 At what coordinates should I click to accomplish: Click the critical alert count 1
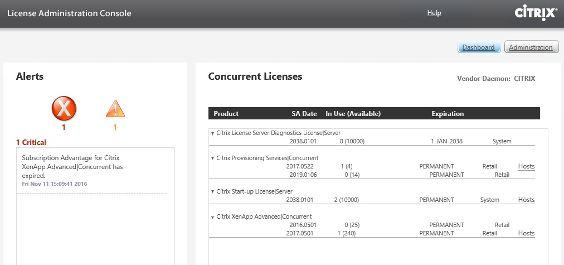[x=64, y=127]
